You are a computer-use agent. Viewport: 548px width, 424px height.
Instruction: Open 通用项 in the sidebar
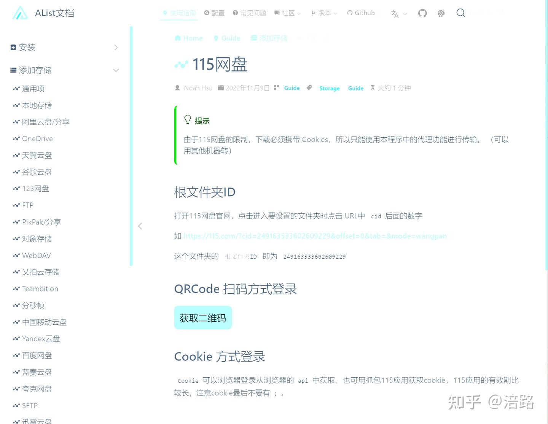(x=29, y=89)
